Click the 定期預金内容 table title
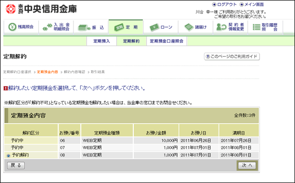 pyautogui.click(x=28, y=115)
